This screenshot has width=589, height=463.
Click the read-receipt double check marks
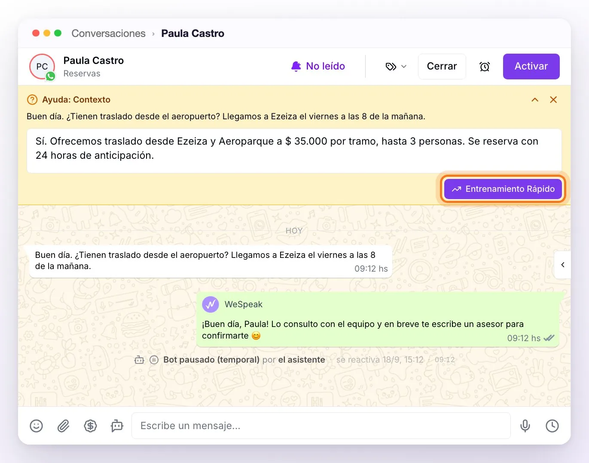(x=549, y=338)
